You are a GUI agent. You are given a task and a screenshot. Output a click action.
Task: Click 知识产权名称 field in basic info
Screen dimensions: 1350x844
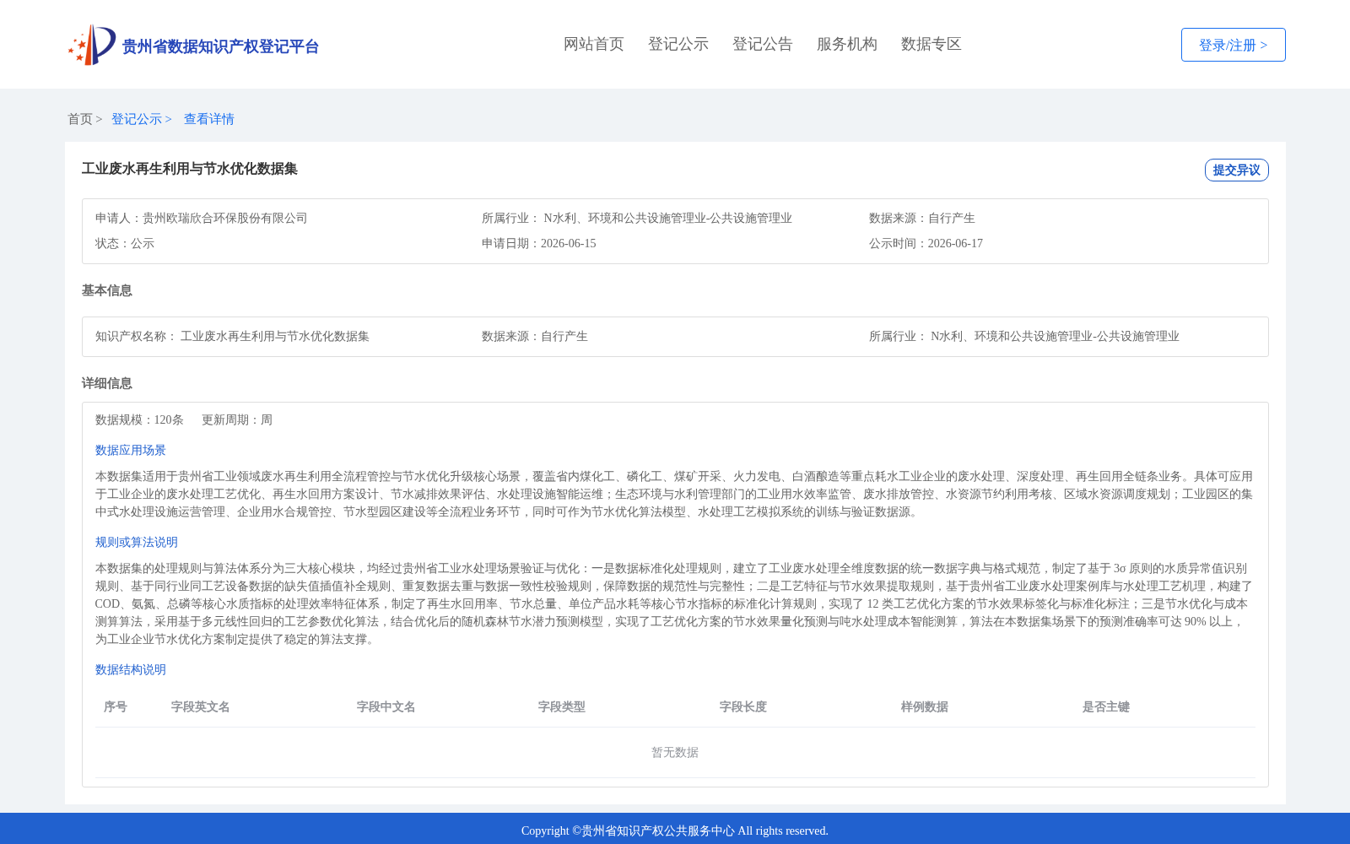(x=232, y=336)
